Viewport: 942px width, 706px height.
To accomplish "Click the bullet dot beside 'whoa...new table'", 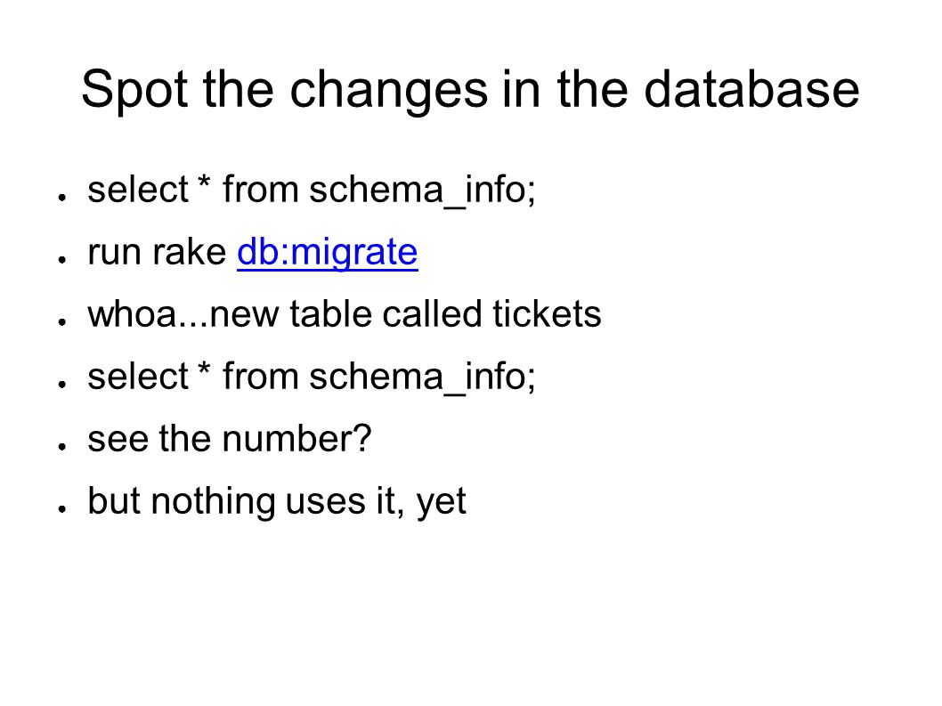I will point(61,321).
